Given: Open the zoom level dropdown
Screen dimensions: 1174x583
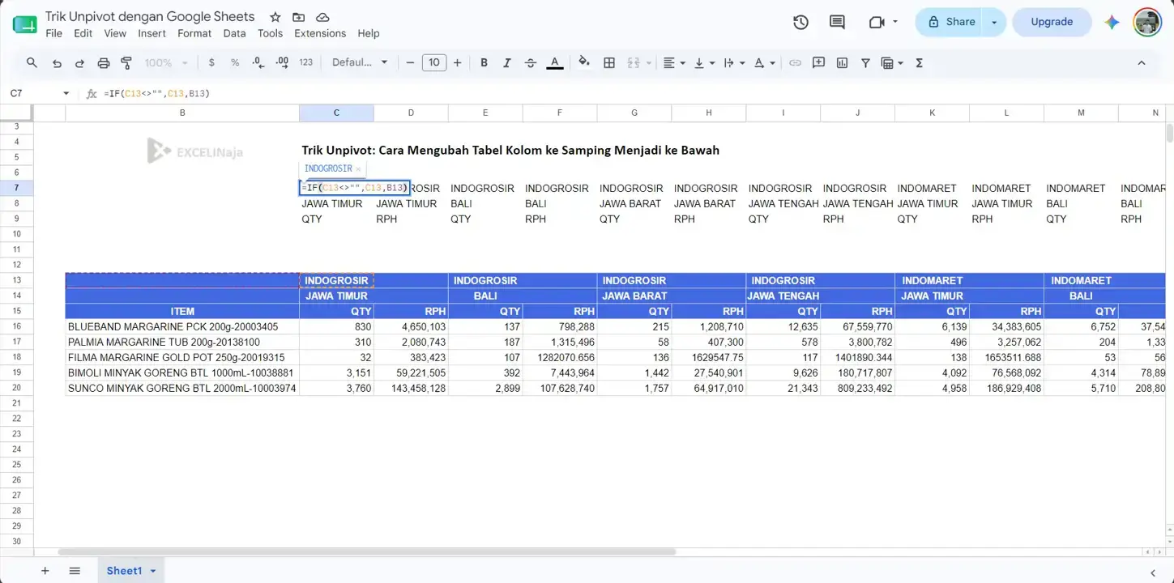Looking at the screenshot, I should [x=166, y=62].
